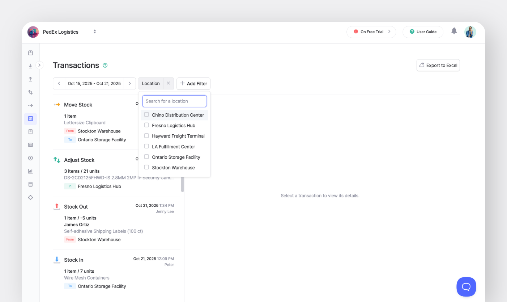Advance date range with right chevron
Viewport: 507px width, 302px height.
coord(130,83)
